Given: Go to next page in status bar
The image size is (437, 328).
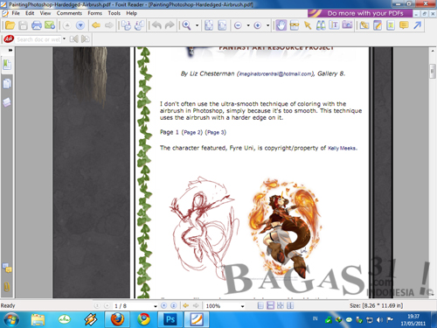Looking at the screenshot, I should (164, 305).
